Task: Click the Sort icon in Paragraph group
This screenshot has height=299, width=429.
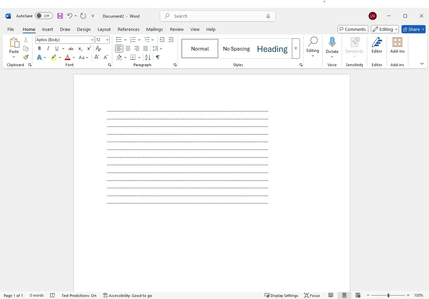Action: click(x=148, y=57)
